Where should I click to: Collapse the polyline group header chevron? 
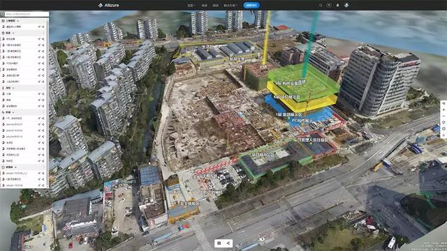click(x=13, y=112)
